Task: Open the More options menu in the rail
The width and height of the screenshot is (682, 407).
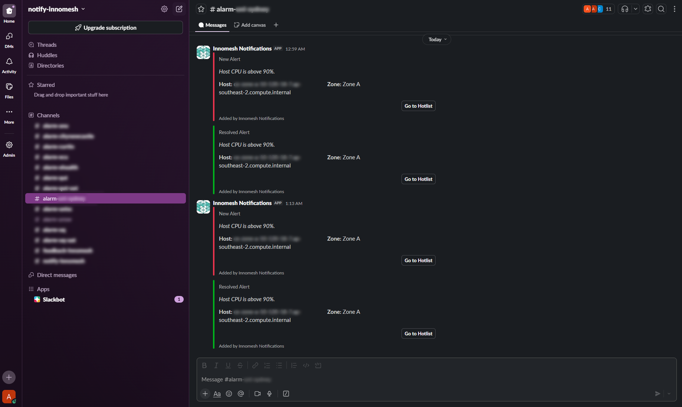Action: pyautogui.click(x=9, y=116)
